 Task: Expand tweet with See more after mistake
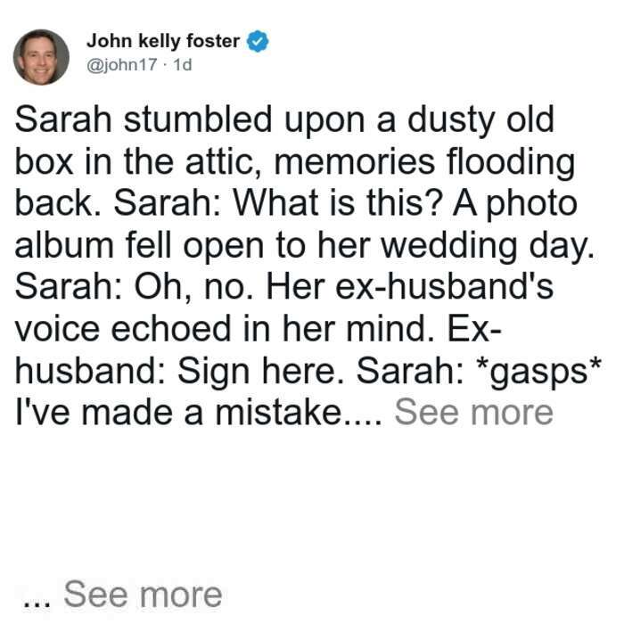point(473,412)
